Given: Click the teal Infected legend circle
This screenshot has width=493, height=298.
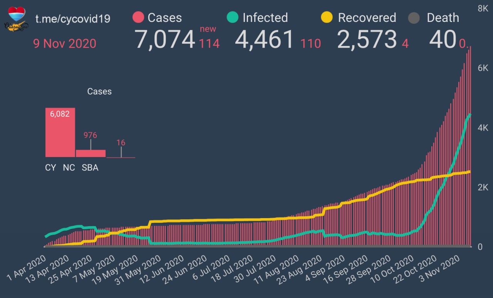Looking at the screenshot, I should 233,18.
